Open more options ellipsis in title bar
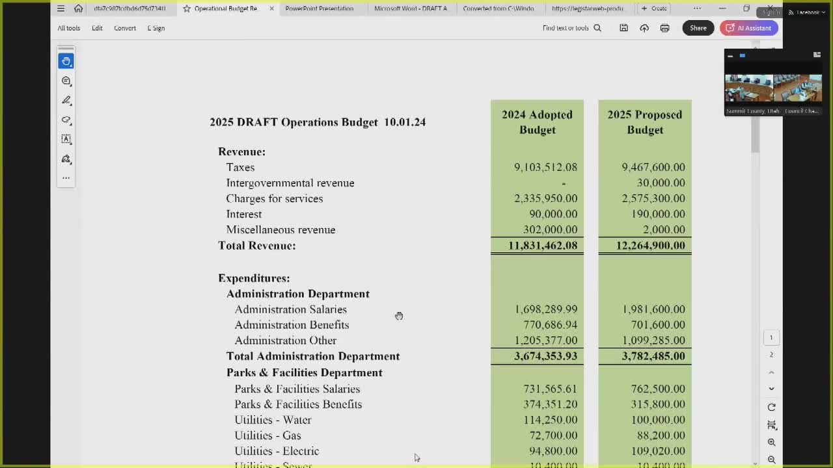 point(697,8)
